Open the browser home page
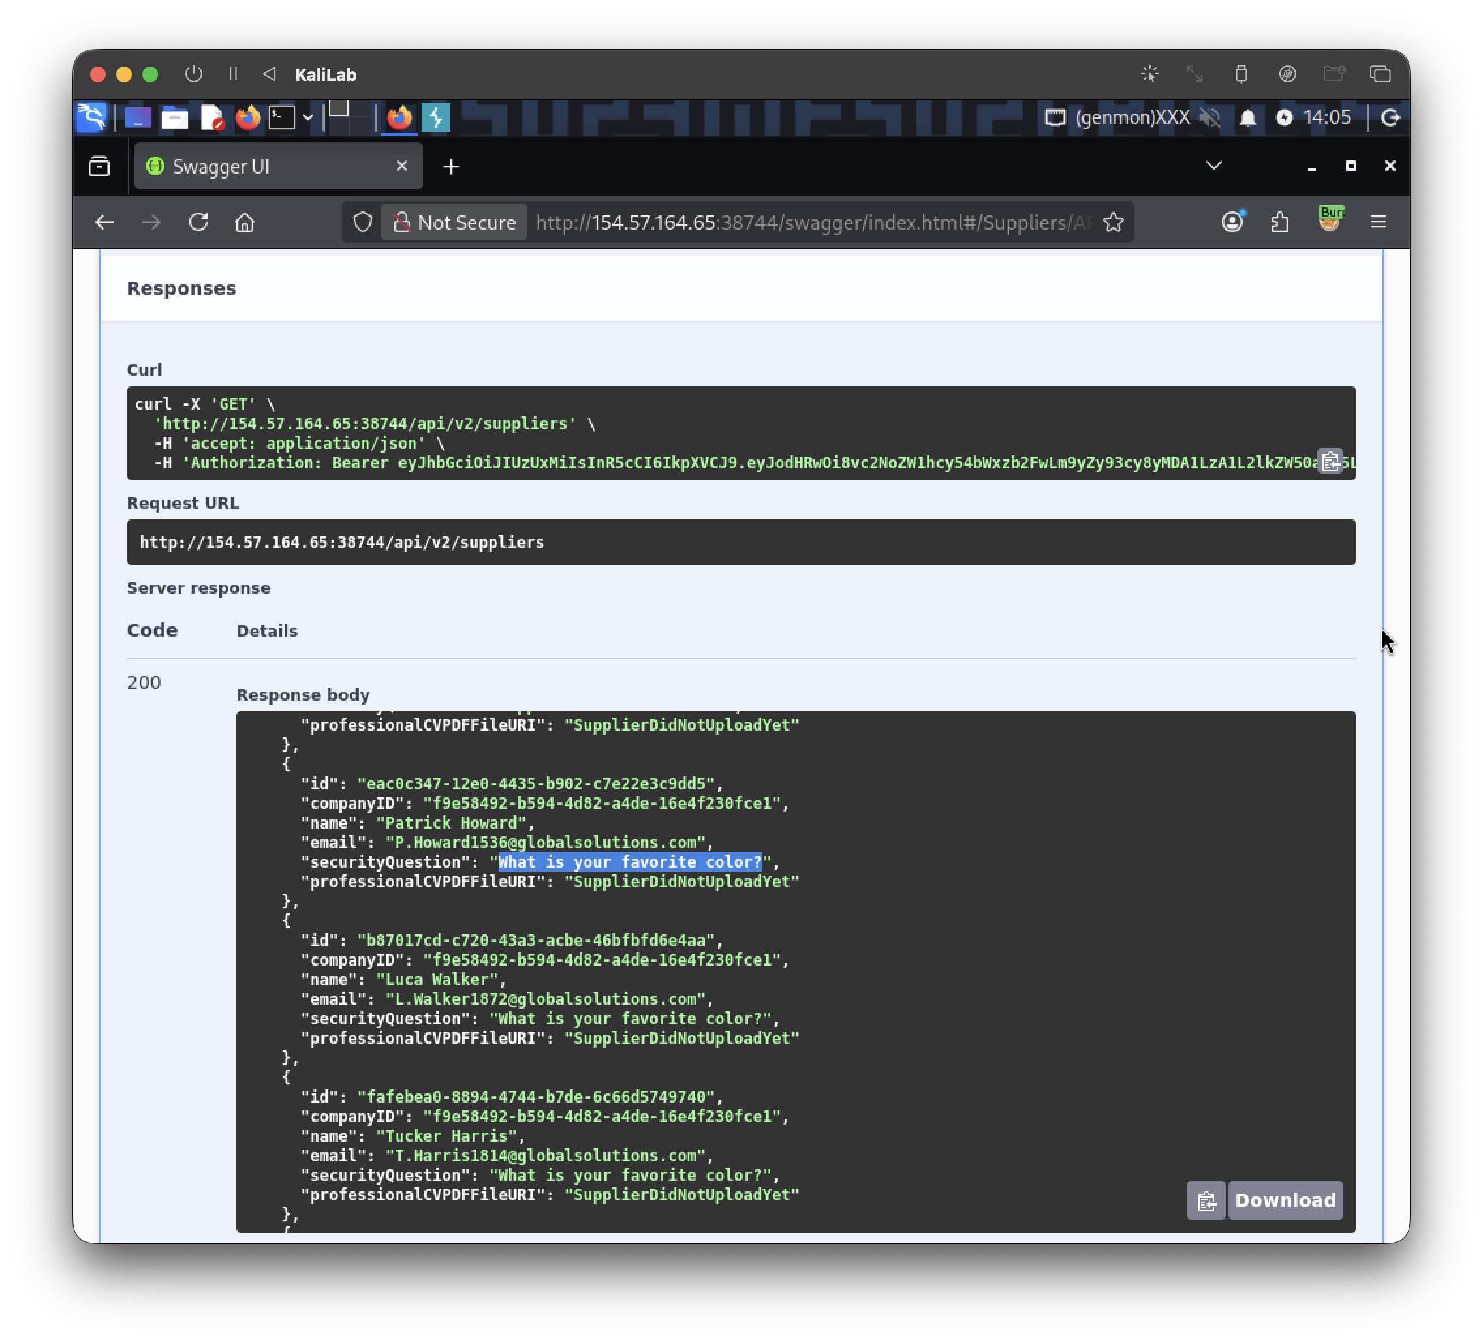The width and height of the screenshot is (1483, 1340). coord(245,222)
